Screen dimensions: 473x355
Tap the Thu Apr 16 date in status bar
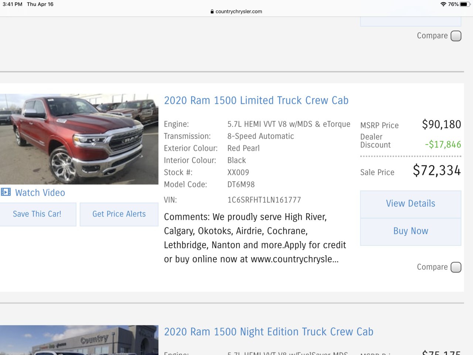tap(40, 4)
